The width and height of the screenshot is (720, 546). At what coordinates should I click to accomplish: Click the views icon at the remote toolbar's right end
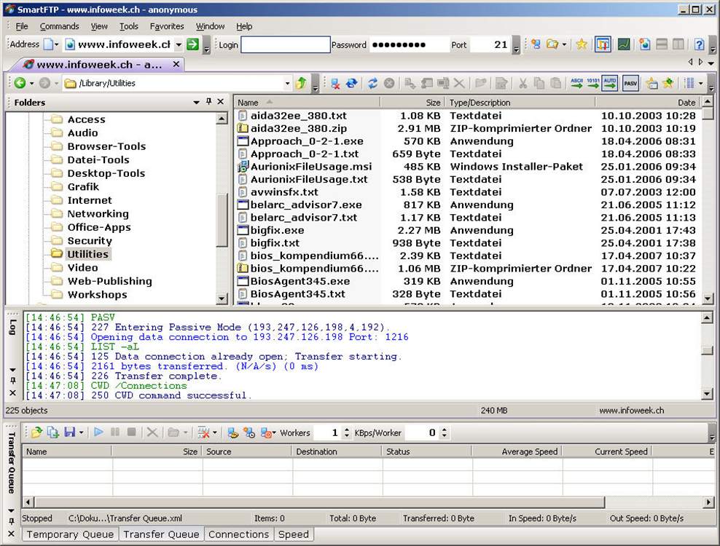689,83
